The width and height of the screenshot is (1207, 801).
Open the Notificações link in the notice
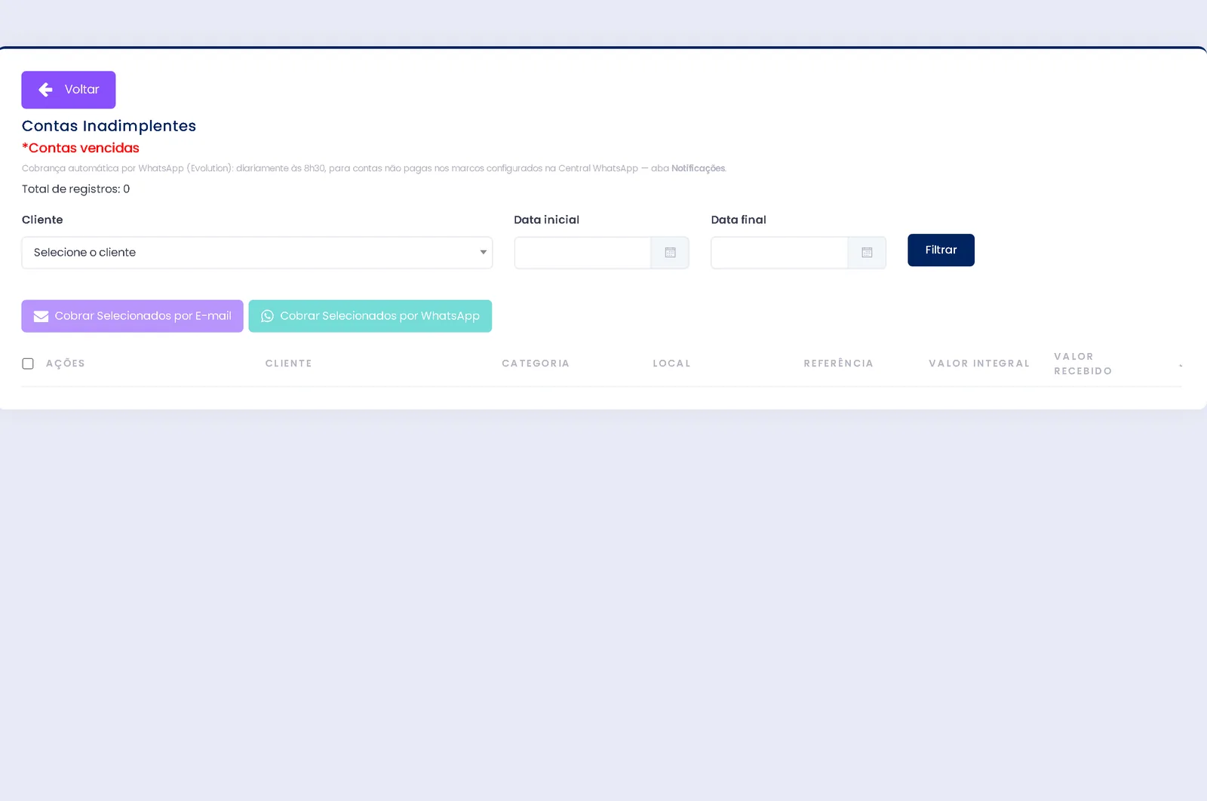coord(699,168)
